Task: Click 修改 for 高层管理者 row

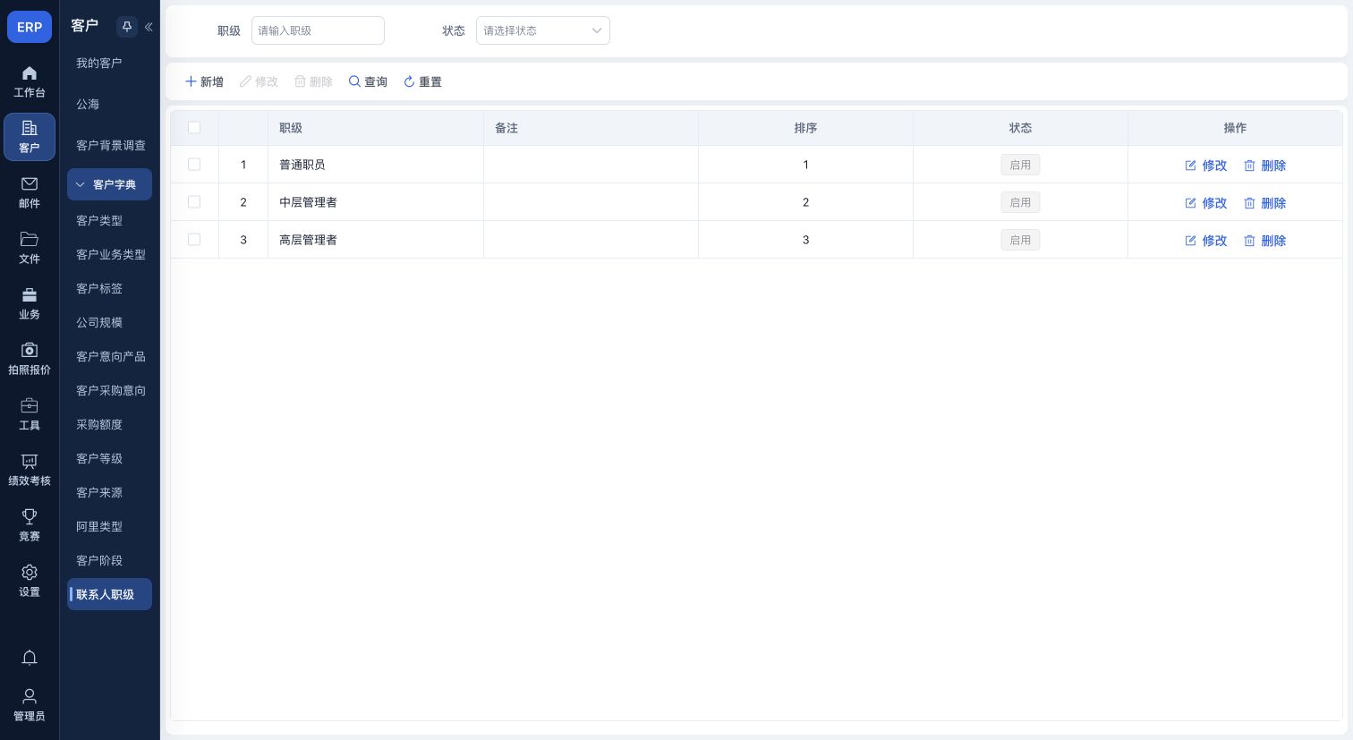Action: pos(1205,241)
